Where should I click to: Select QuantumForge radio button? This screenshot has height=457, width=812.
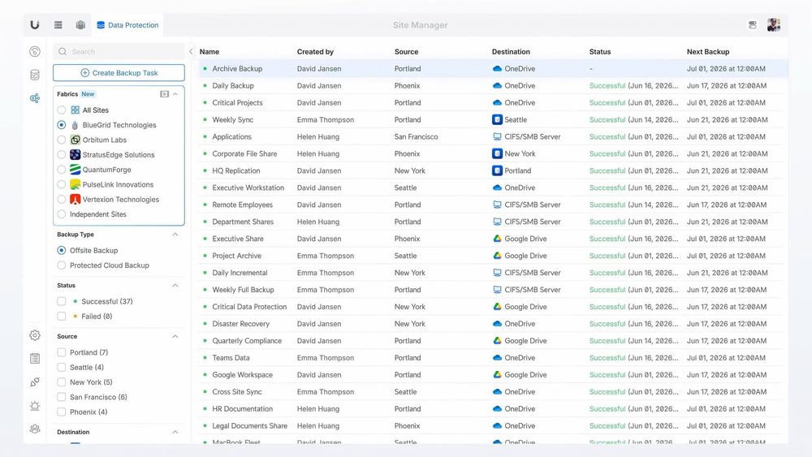[62, 170]
